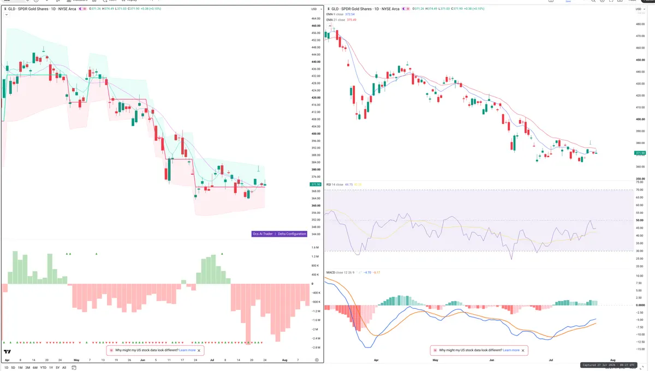Click the Delta Configuration label

click(292, 234)
